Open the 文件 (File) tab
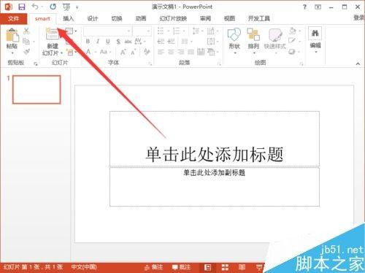The image size is (365, 273). pos(14,18)
